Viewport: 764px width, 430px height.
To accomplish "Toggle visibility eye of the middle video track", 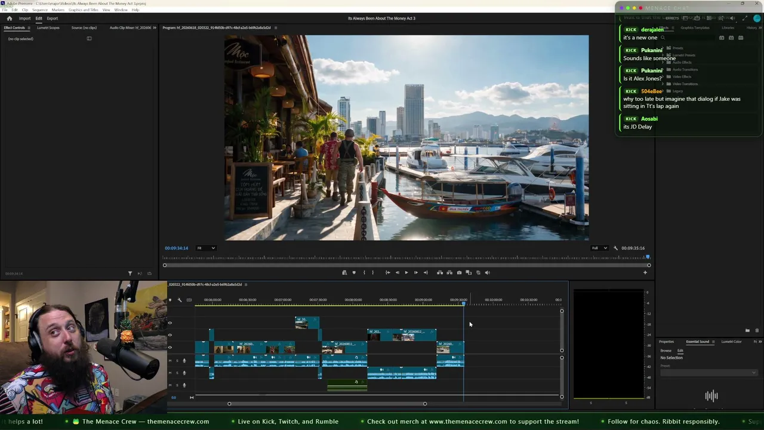I will (x=170, y=335).
